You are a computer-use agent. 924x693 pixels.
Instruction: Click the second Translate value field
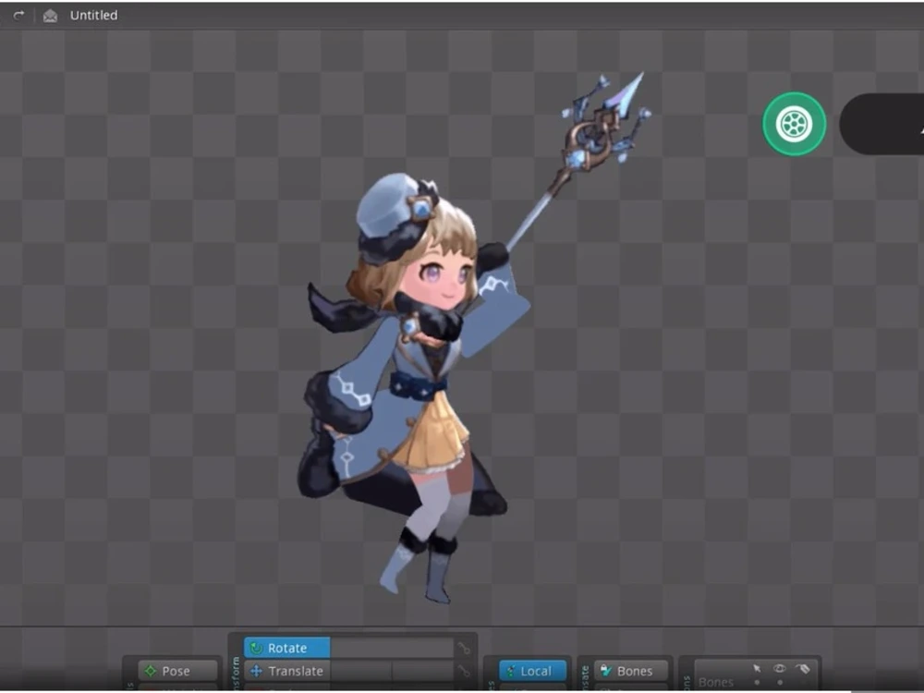click(423, 671)
